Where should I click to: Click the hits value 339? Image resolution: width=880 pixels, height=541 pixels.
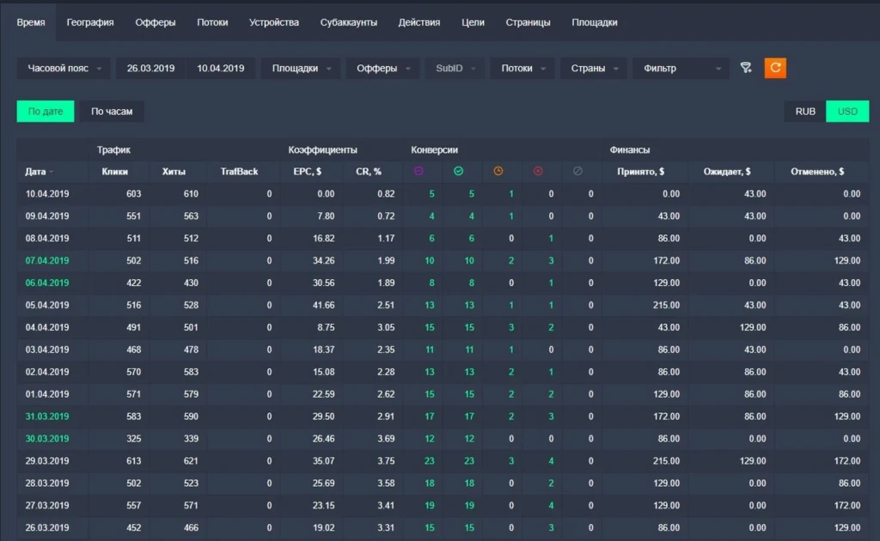[x=191, y=439]
